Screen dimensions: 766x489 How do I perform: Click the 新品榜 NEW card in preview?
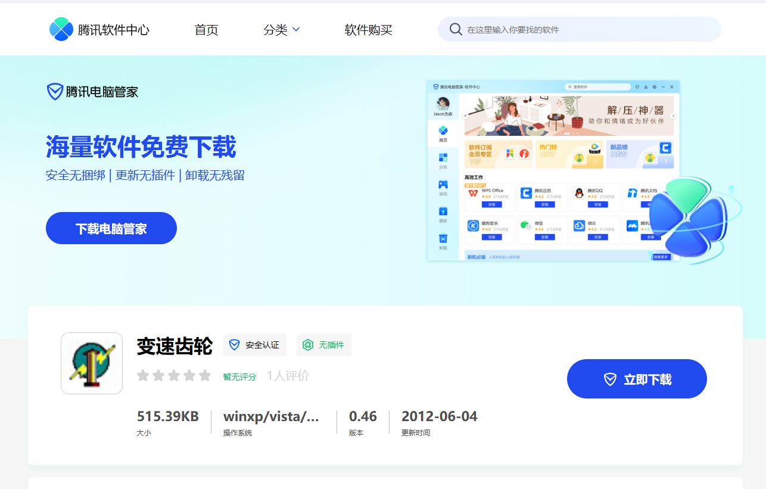pyautogui.click(x=640, y=154)
